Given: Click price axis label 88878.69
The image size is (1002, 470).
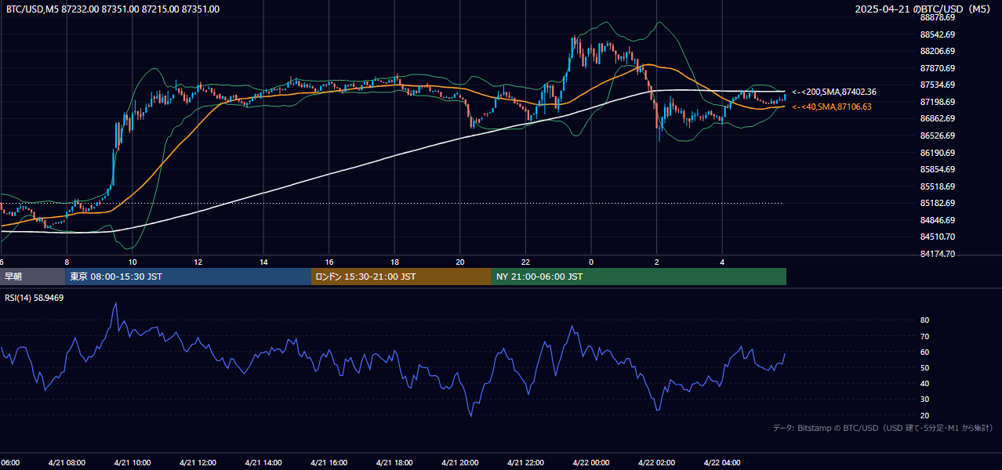Looking at the screenshot, I should 938,17.
